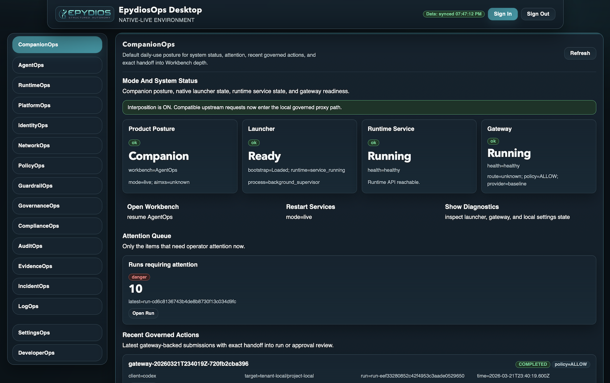Click Sign In
Viewport: 610px width, 383px height.
point(503,14)
